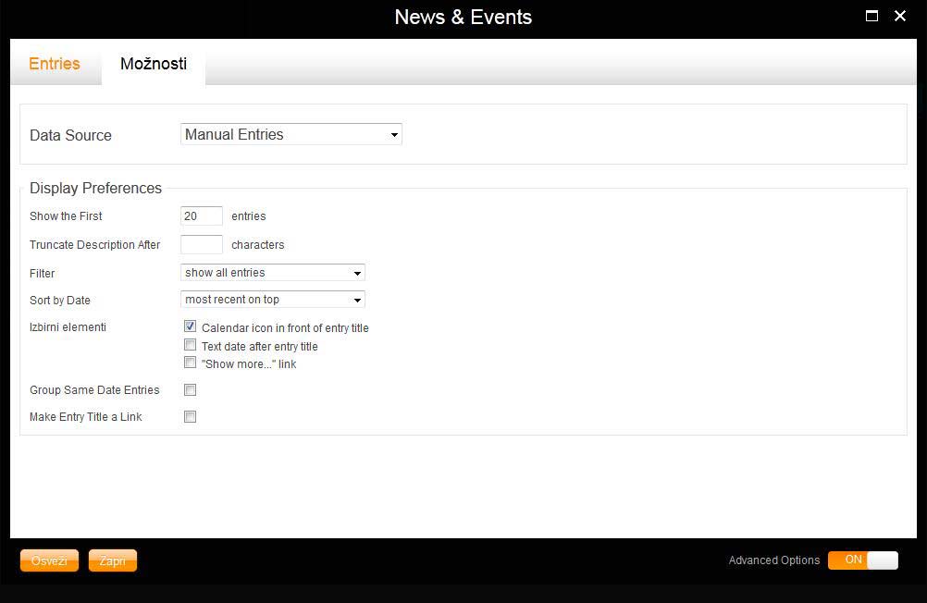Check Make Entry Title a Link

tap(190, 417)
